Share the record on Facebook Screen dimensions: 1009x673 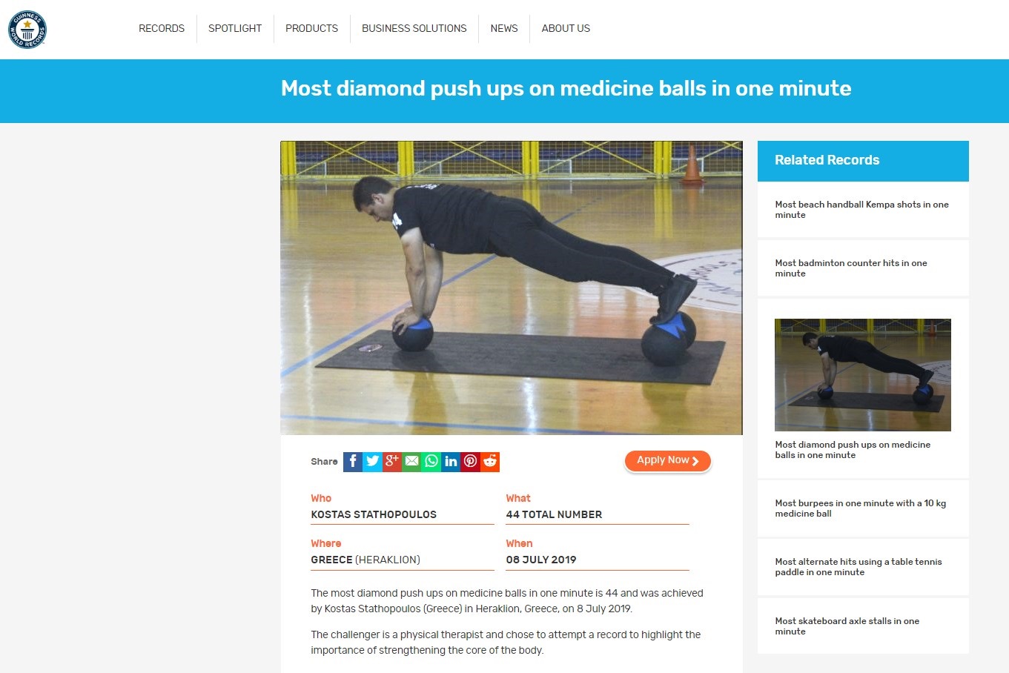pos(353,461)
